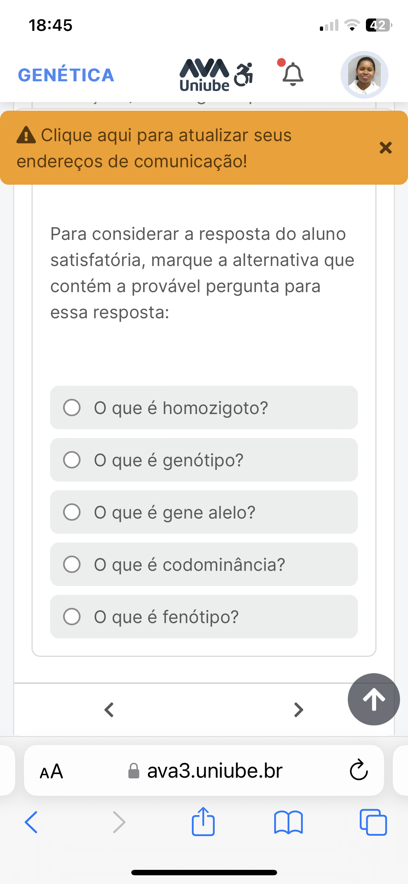Open the notifications bell
Screen dimensions: 408x884
[x=293, y=74]
